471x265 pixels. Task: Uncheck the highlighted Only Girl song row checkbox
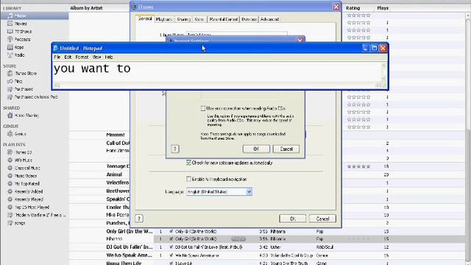click(171, 239)
